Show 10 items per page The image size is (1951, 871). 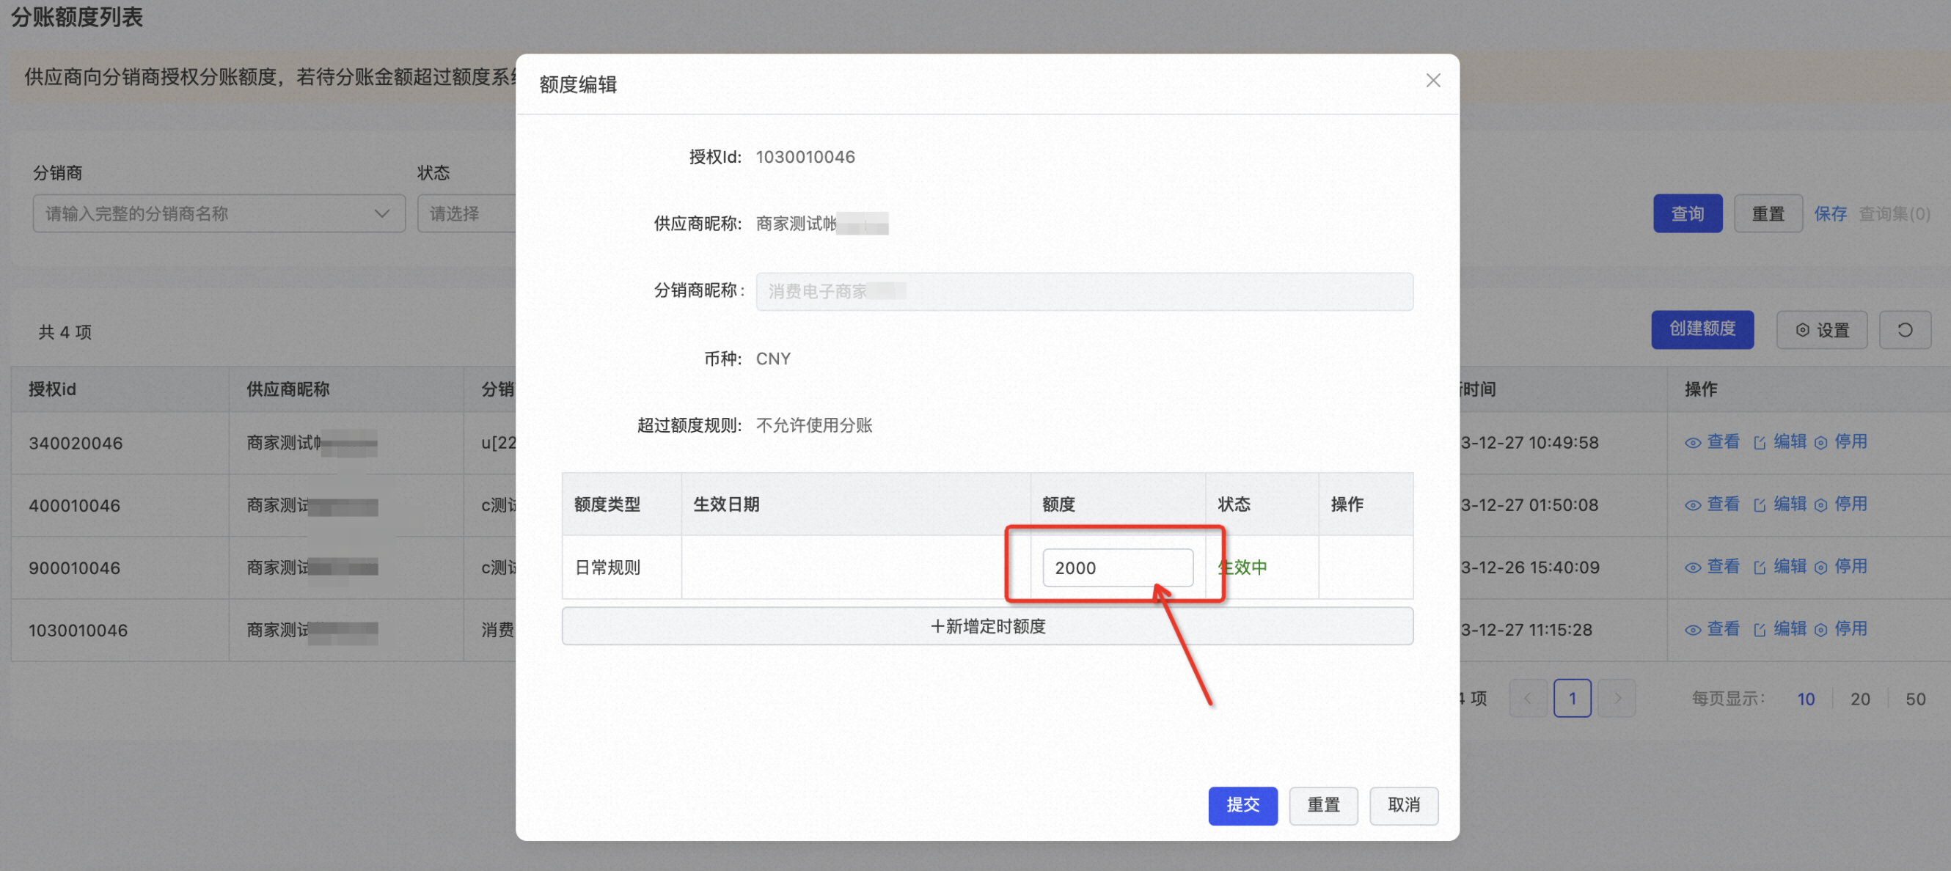pos(1805,699)
